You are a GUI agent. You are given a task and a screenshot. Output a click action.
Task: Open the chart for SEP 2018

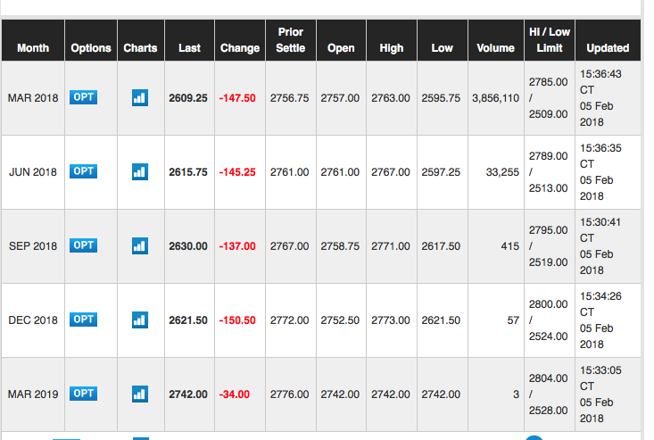[x=140, y=246]
